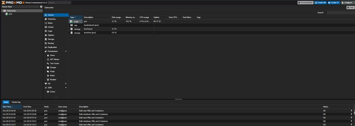355x126 pixels.
Task: Open the SDN Zones page
Action: [x=56, y=92]
